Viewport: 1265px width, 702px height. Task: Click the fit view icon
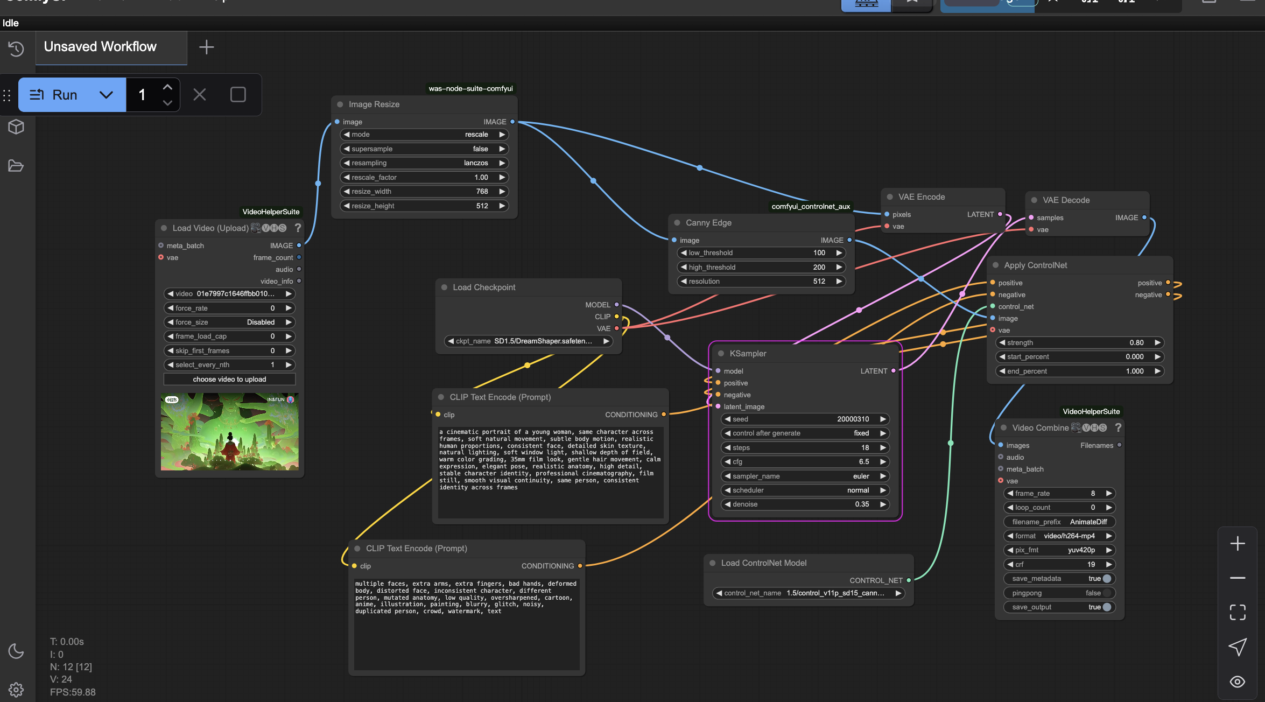tap(1238, 612)
